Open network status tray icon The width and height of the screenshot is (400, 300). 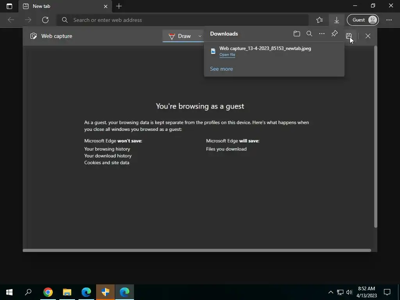point(340,292)
